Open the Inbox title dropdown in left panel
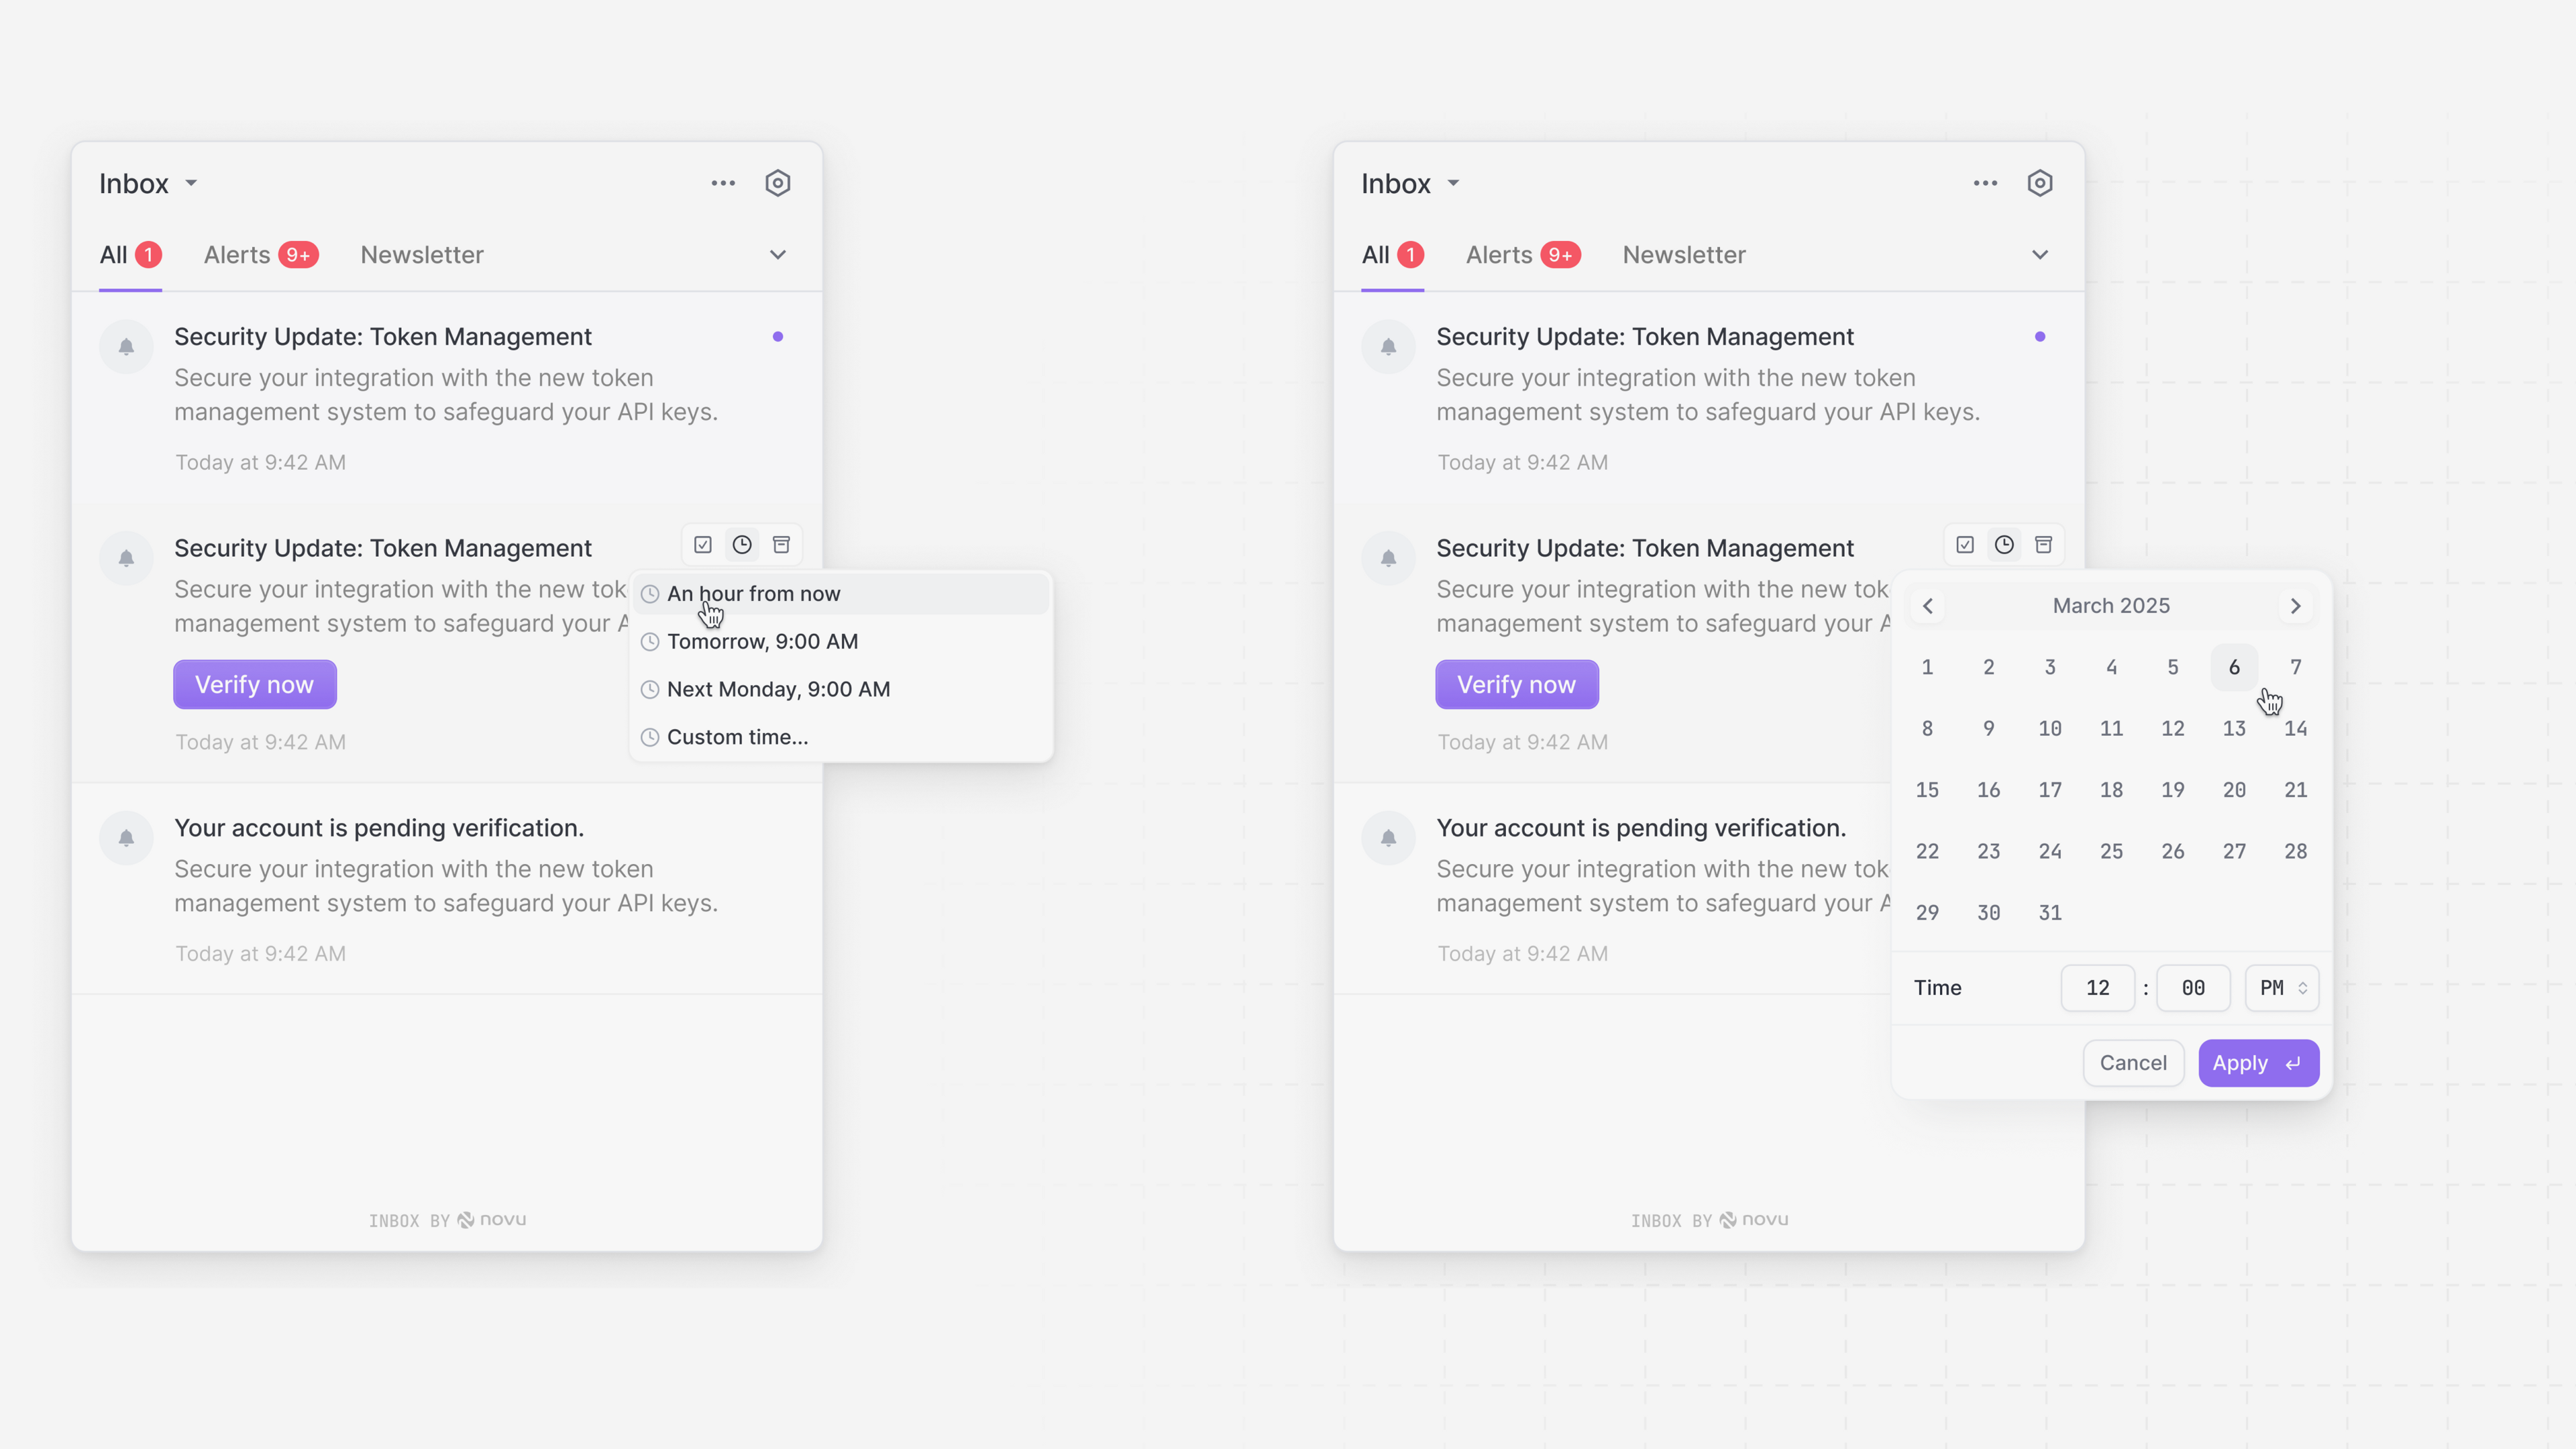This screenshot has width=2576, height=1449. pyautogui.click(x=148, y=184)
